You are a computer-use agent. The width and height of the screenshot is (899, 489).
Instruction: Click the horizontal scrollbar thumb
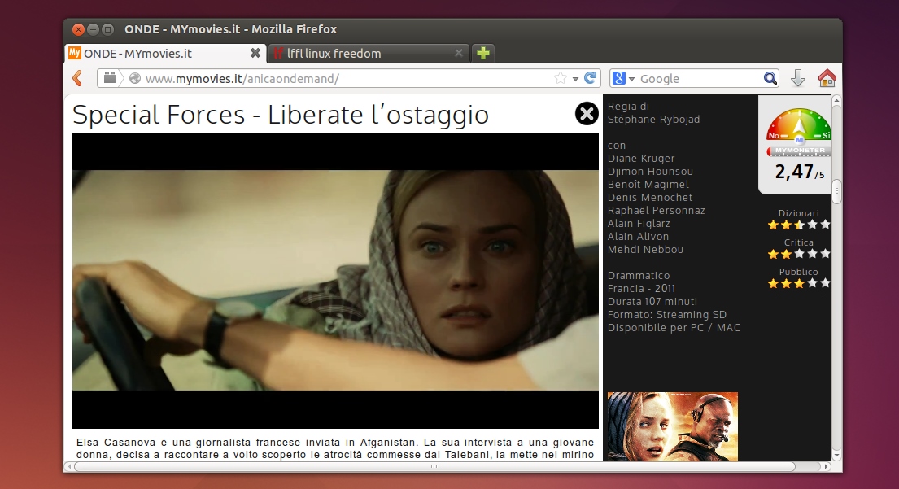434,467
